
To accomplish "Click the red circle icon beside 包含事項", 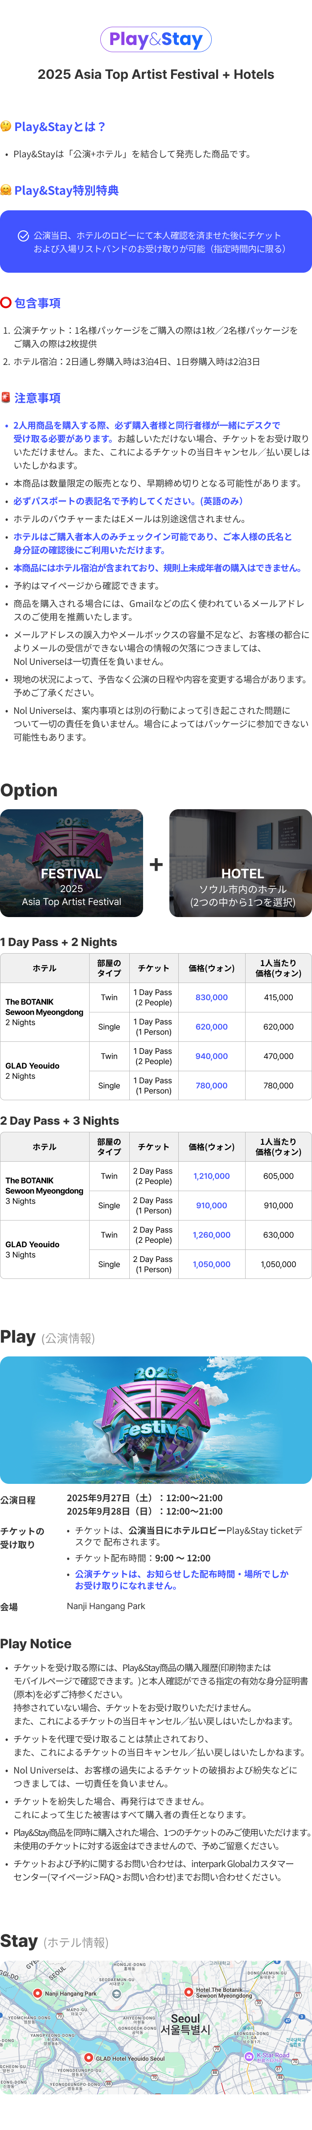I will click(6, 303).
